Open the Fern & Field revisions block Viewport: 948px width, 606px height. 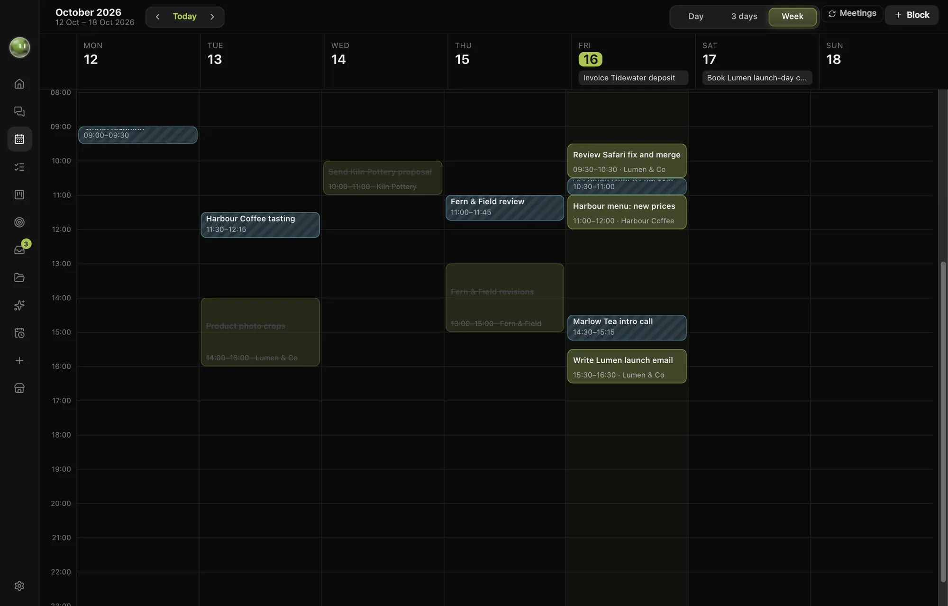[x=505, y=298]
